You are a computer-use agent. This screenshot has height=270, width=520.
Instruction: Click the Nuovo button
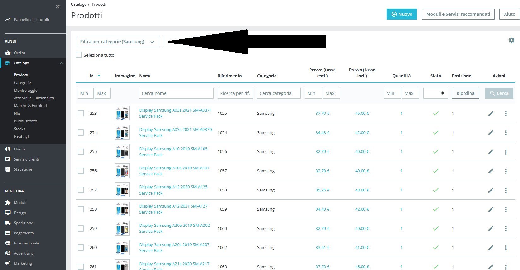tap(402, 14)
